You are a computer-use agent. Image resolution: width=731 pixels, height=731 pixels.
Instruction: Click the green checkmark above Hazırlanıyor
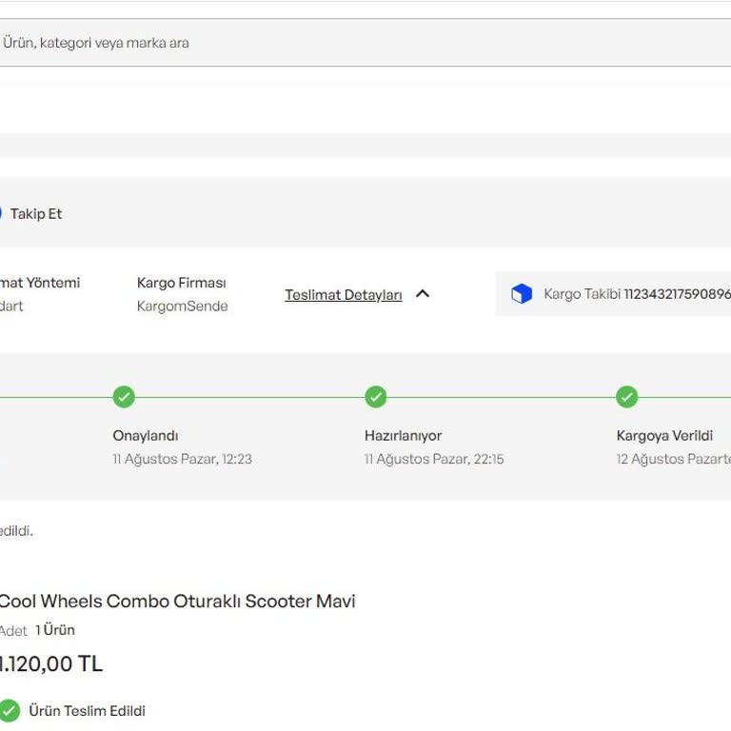pyautogui.click(x=376, y=397)
